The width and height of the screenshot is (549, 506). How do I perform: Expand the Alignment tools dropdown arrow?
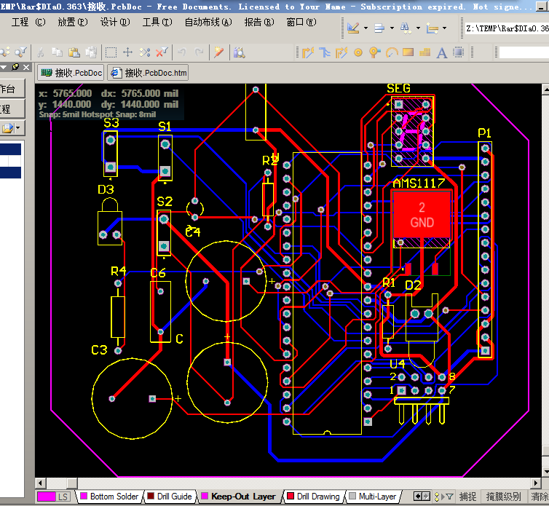pos(392,28)
